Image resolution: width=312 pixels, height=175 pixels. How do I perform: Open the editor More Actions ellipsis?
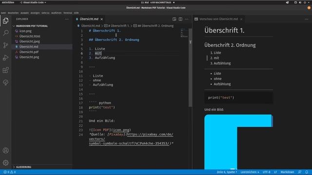point(186,19)
